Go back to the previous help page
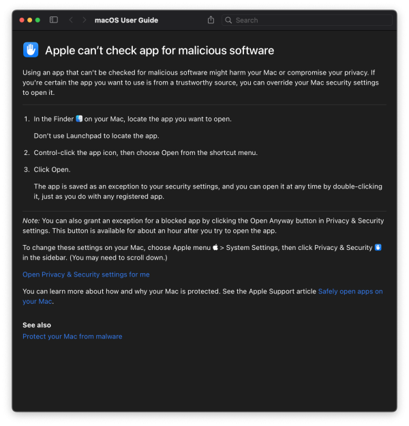The width and height of the screenshot is (409, 426). click(71, 20)
